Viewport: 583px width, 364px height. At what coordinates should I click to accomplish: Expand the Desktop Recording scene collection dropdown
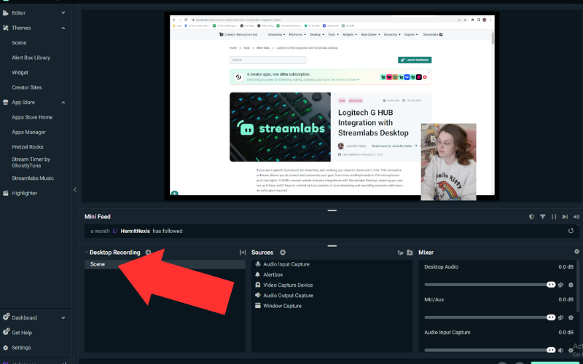[86, 252]
